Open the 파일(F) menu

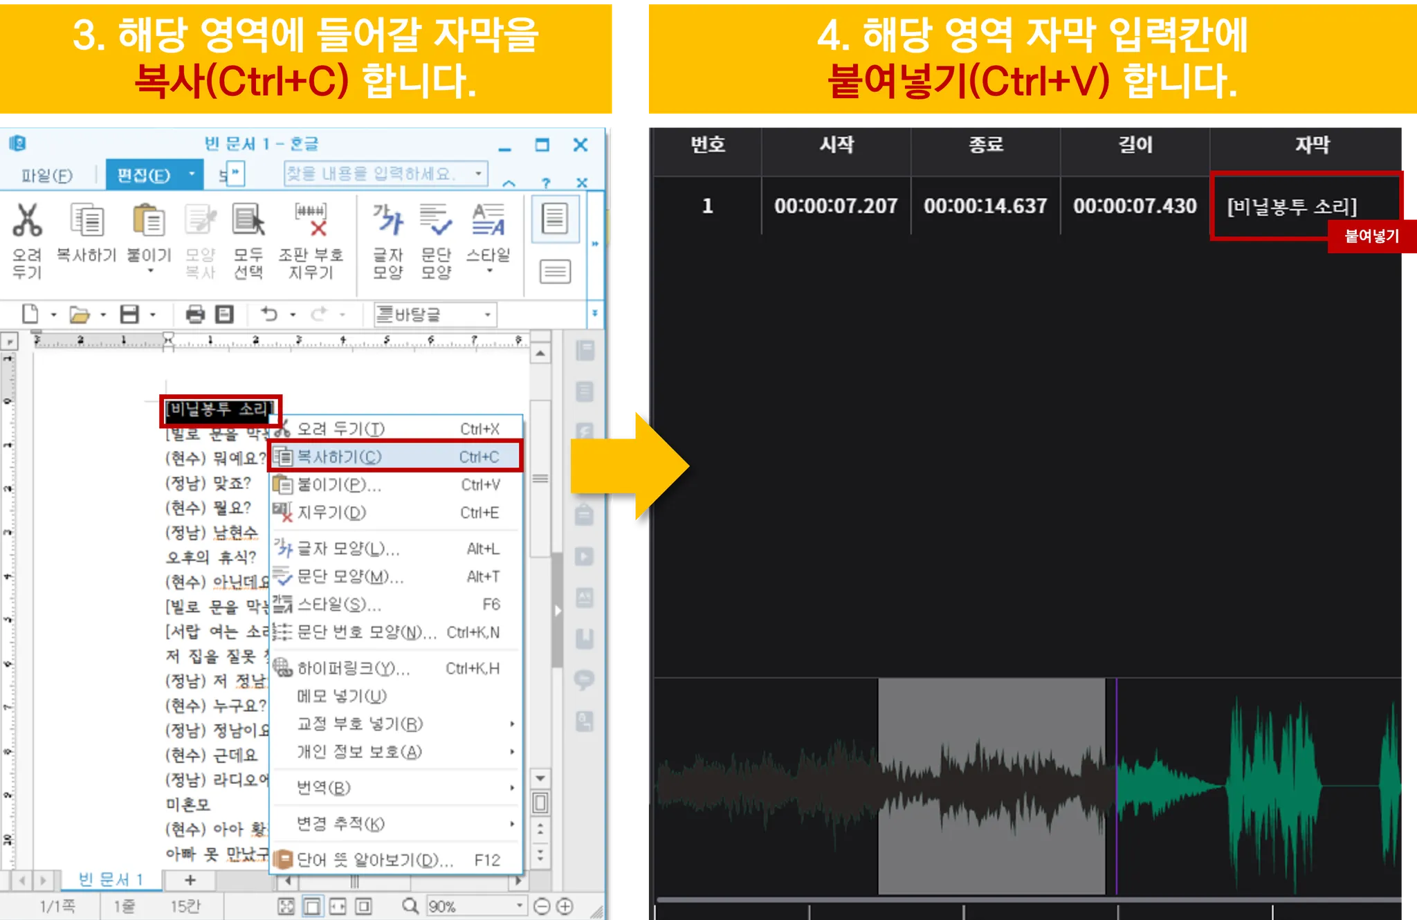coord(46,176)
